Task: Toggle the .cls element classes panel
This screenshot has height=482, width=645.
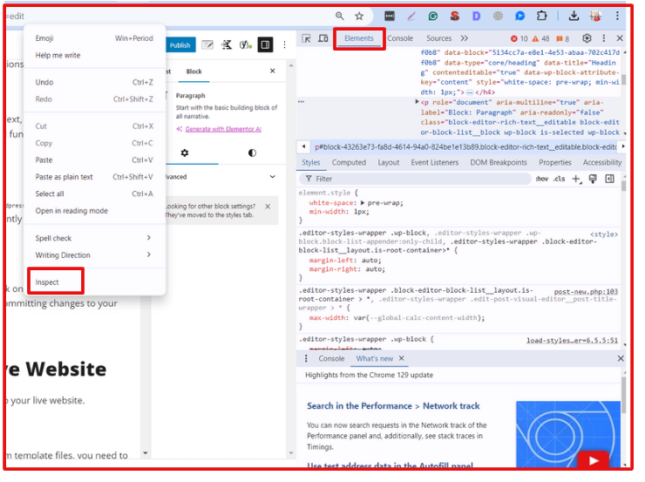Action: tap(559, 179)
